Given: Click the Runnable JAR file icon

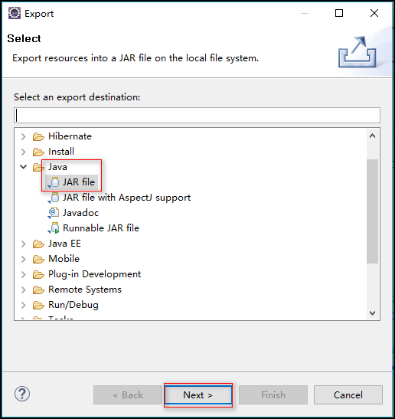Looking at the screenshot, I should (54, 228).
